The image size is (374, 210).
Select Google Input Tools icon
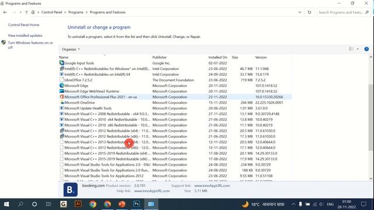61,63
